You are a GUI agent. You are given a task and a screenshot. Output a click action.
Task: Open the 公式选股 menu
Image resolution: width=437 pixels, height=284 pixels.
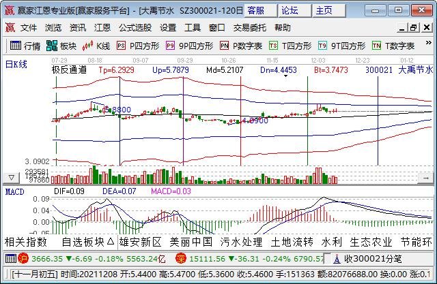coord(135,27)
